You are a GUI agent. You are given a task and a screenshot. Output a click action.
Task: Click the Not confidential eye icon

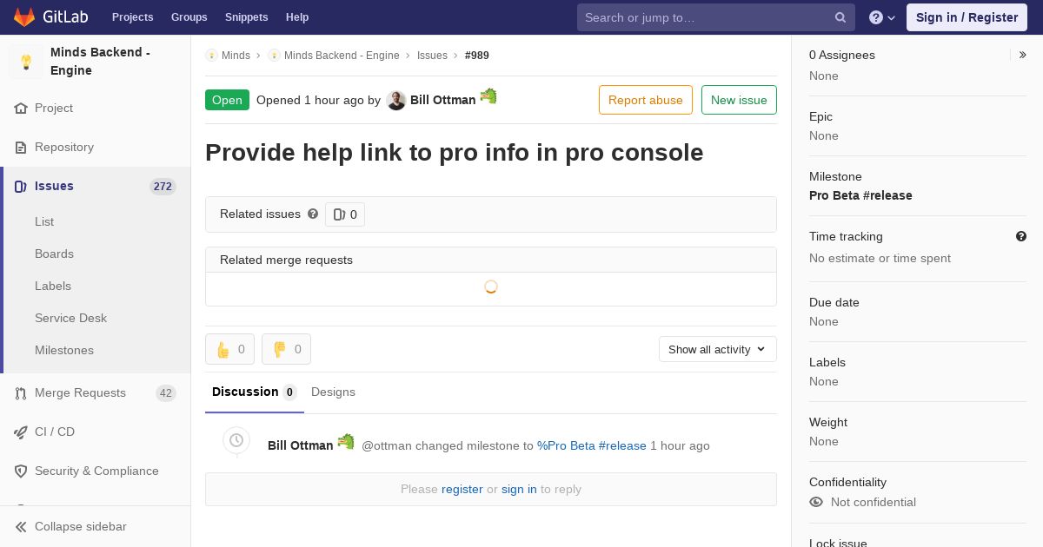816,502
